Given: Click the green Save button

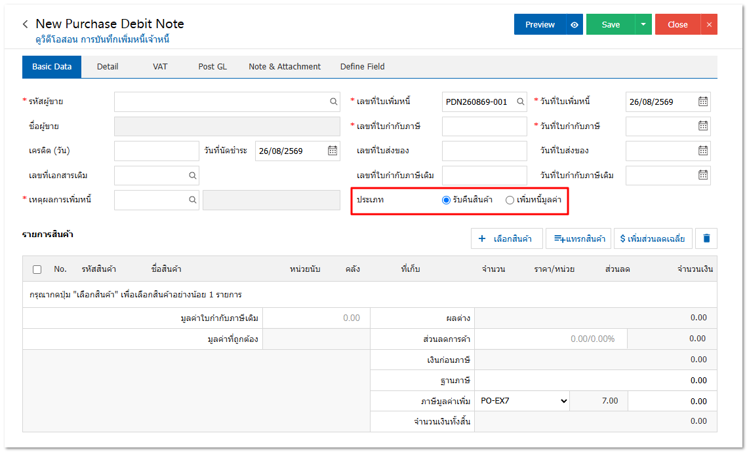Looking at the screenshot, I should [611, 25].
